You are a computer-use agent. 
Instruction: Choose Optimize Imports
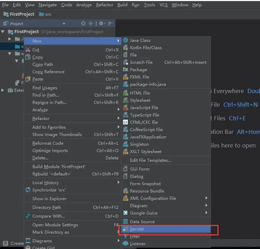72,150
